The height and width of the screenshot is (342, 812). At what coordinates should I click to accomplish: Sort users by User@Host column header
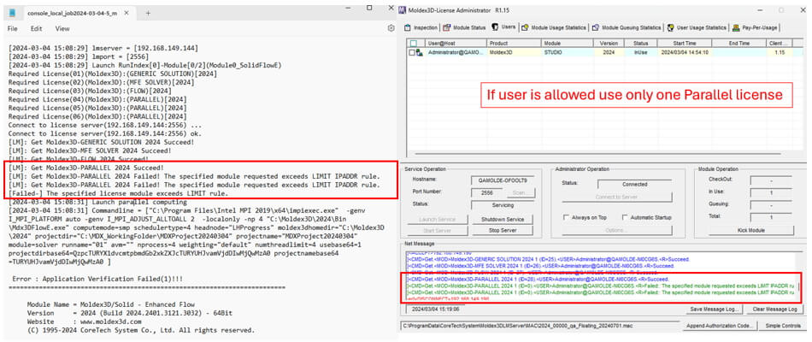(456, 44)
